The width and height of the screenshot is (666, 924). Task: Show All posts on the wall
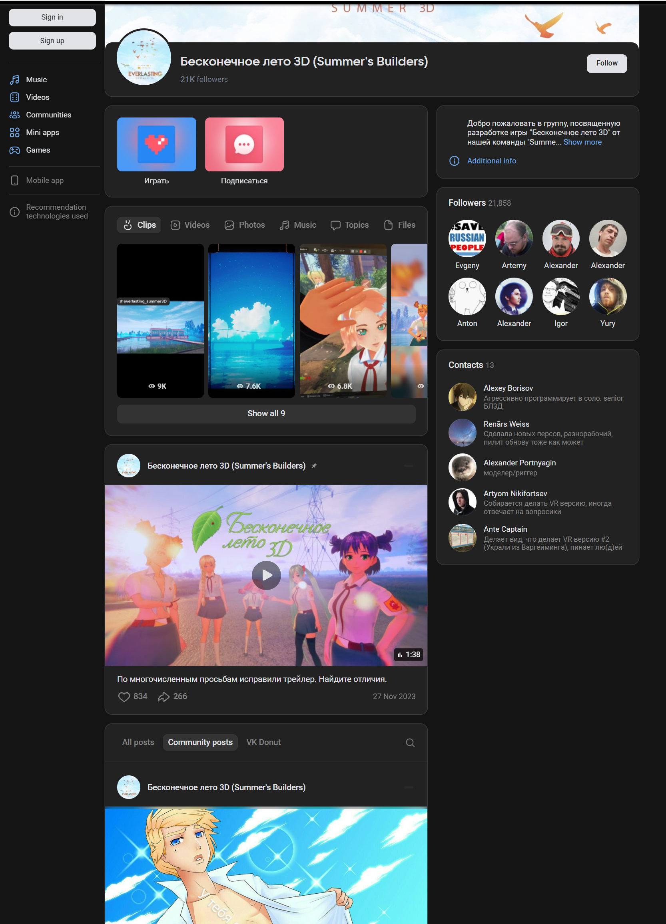point(138,742)
